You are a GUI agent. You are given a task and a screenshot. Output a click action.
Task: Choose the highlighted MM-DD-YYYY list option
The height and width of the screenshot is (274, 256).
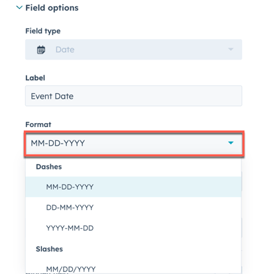tap(133, 187)
